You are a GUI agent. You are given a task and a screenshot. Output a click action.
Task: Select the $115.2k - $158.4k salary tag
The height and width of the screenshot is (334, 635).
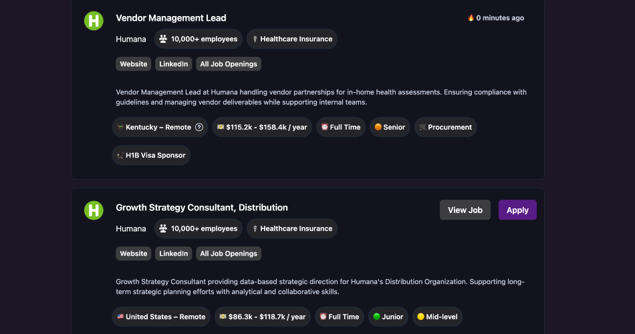pyautogui.click(x=262, y=128)
